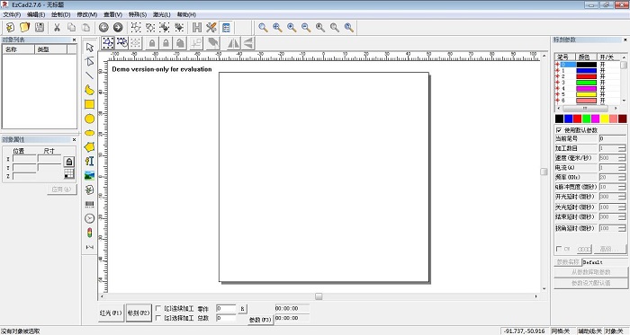Select the Vector file import tool
The width and height of the screenshot is (630, 335).
90,190
